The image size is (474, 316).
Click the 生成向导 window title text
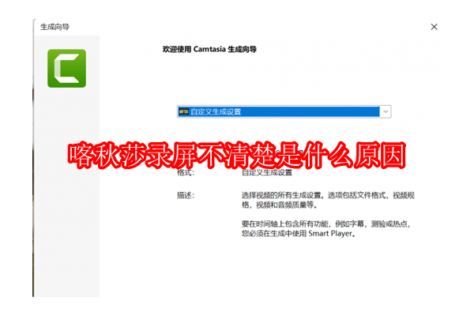coord(55,27)
